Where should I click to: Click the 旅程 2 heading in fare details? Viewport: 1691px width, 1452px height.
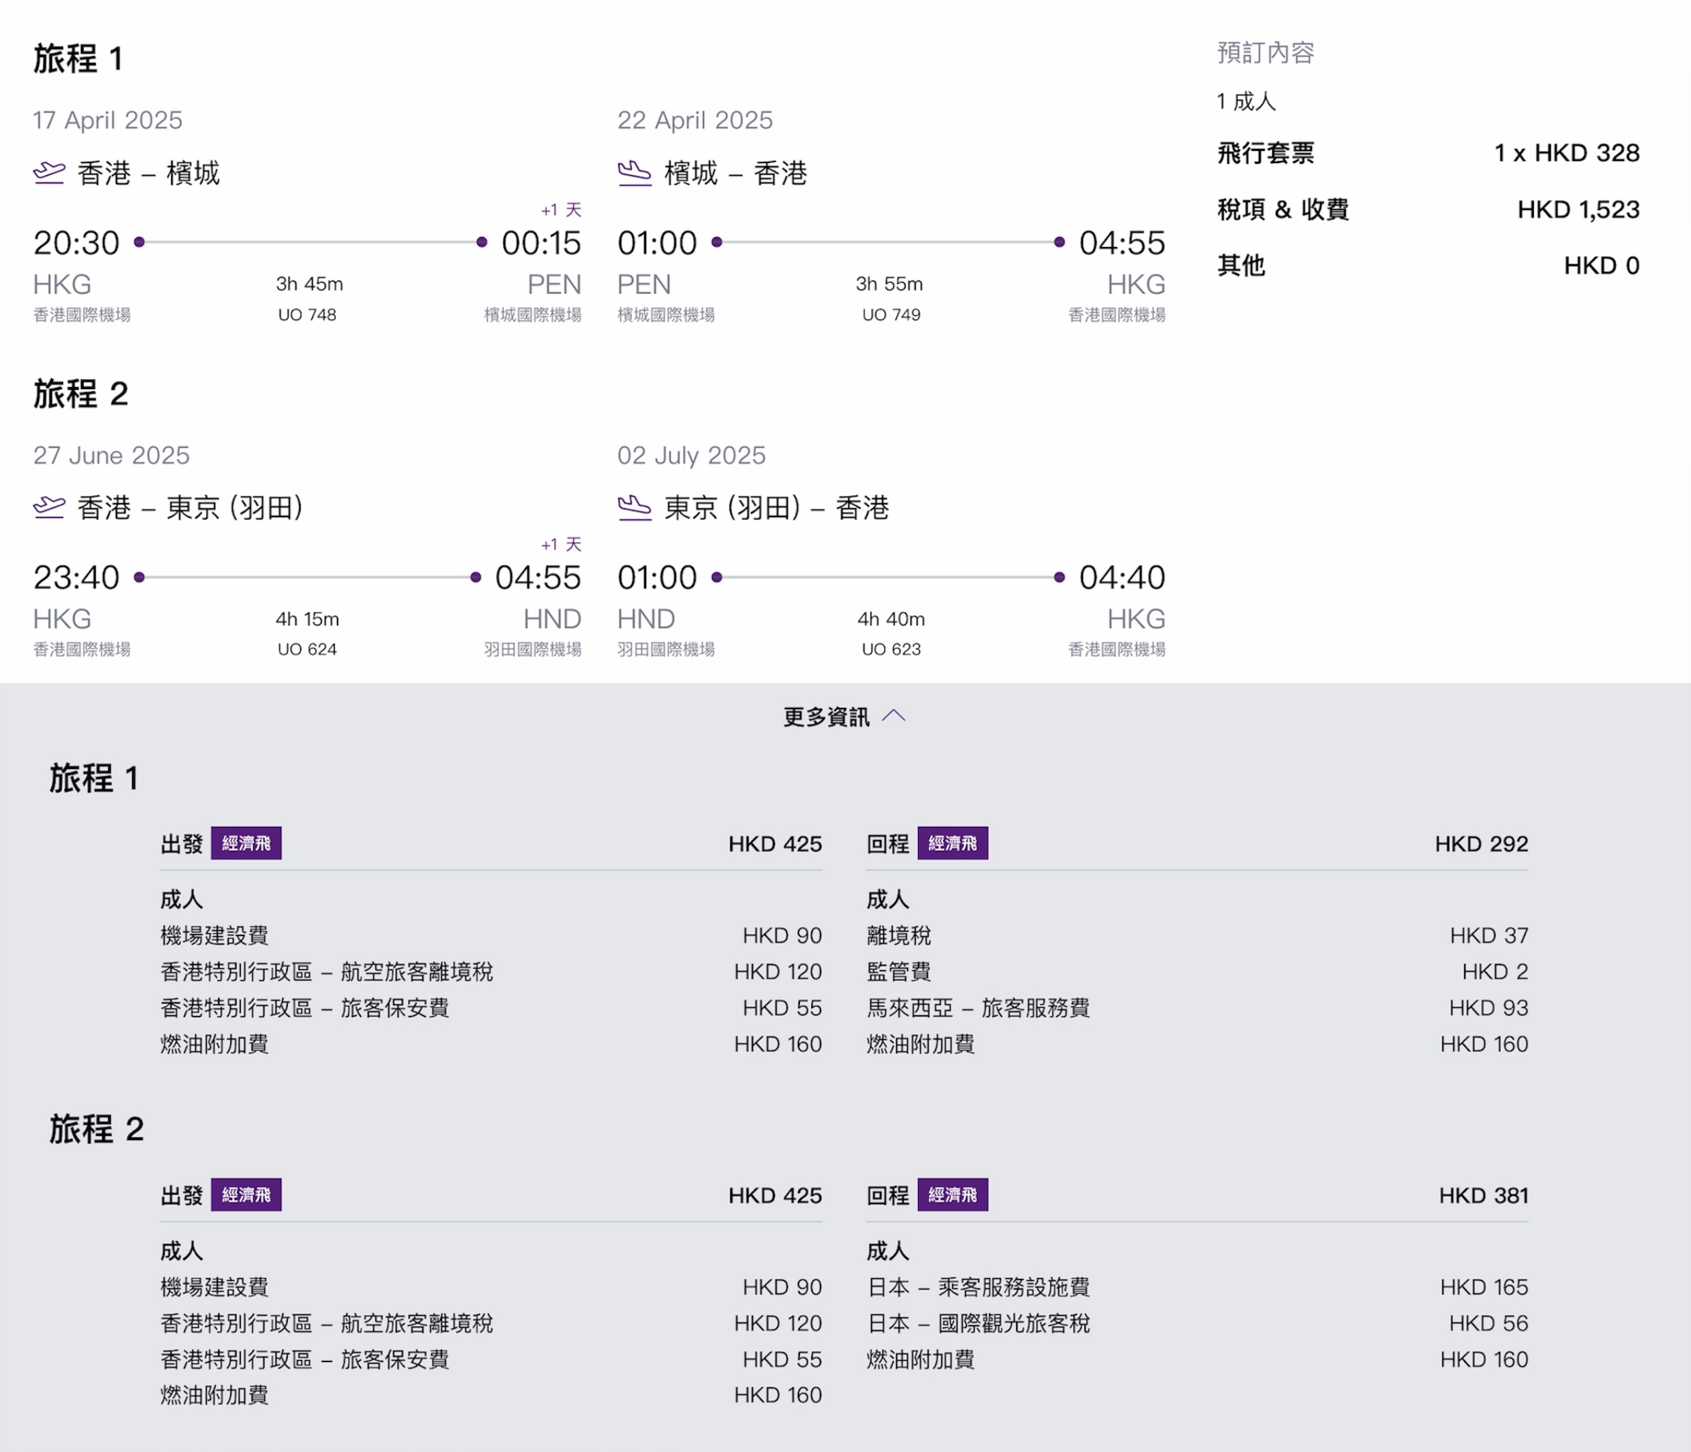(x=97, y=1130)
